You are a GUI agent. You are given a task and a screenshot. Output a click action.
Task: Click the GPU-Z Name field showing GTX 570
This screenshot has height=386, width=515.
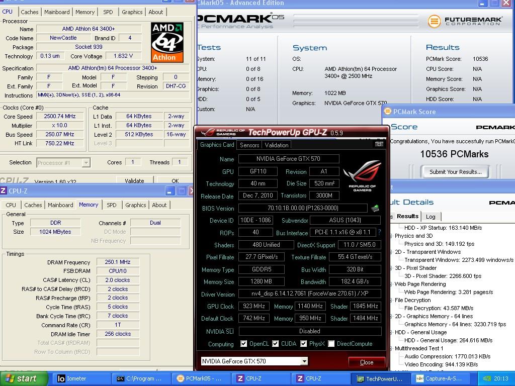(x=288, y=159)
